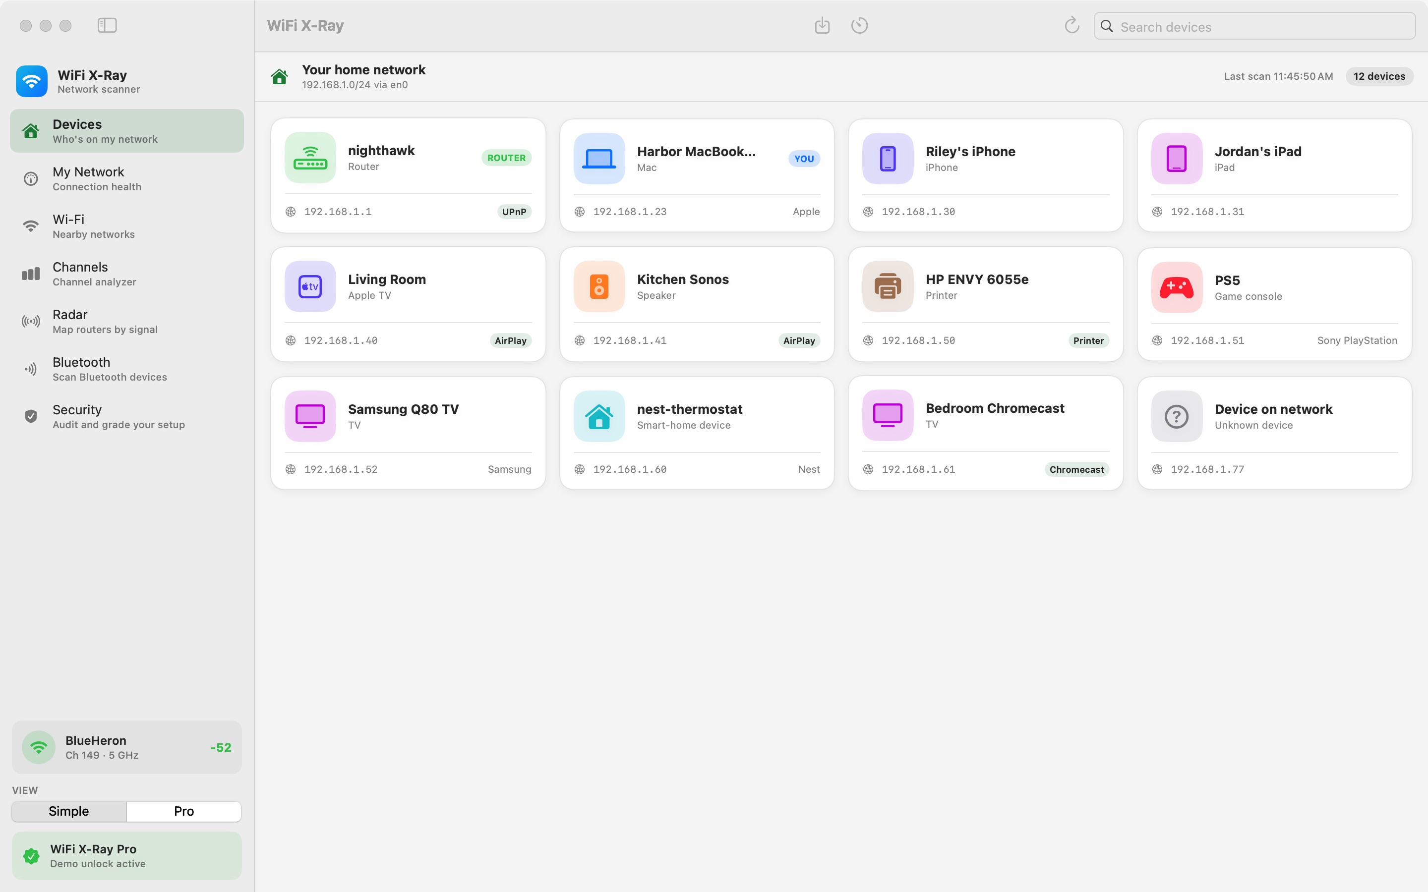Click the Bedroom Chromecast TV icon
Viewport: 1428px width, 892px height.
tap(888, 415)
